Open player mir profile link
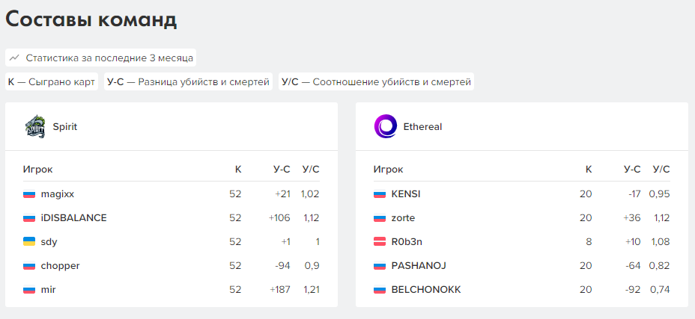 coord(48,290)
